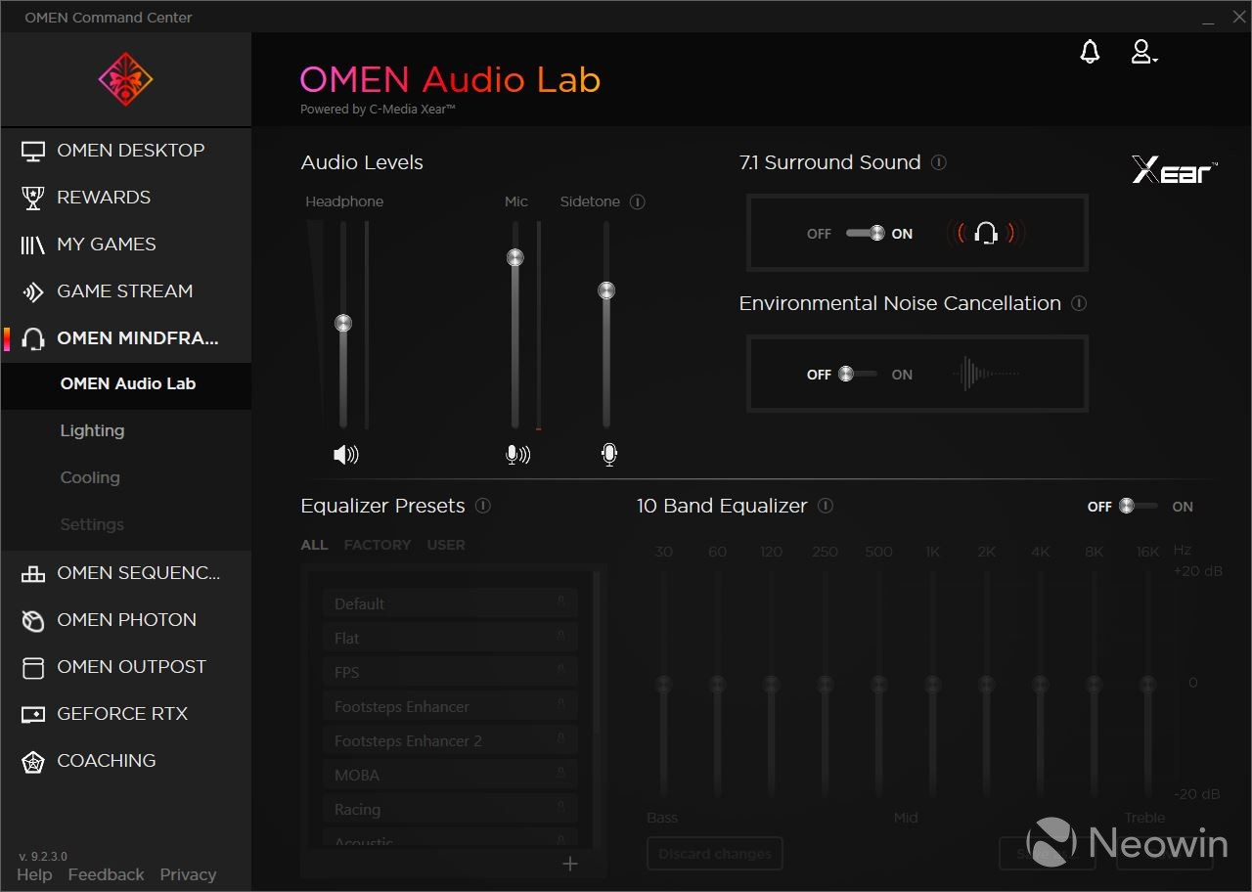
Task: Enable Environmental Noise Cancellation switch
Action: tap(859, 374)
